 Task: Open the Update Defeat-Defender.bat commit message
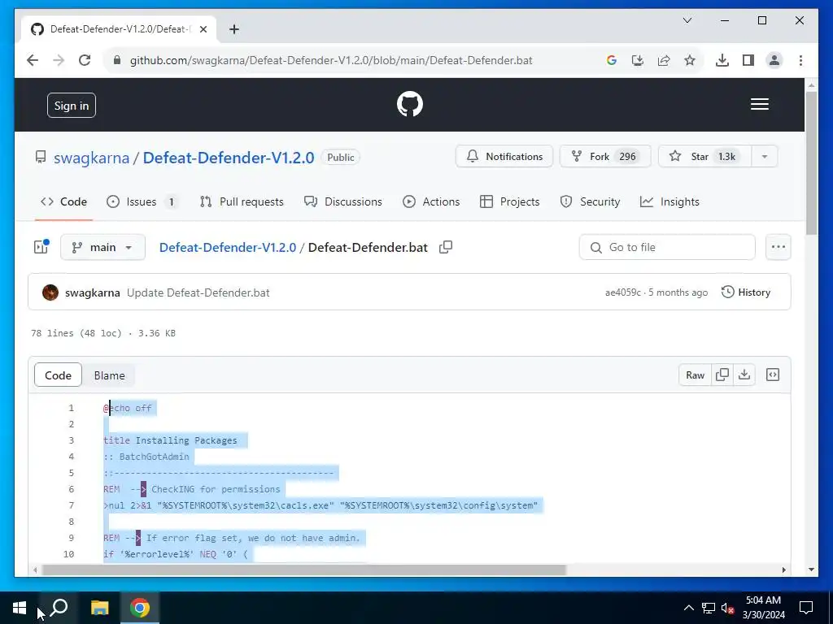click(x=198, y=292)
